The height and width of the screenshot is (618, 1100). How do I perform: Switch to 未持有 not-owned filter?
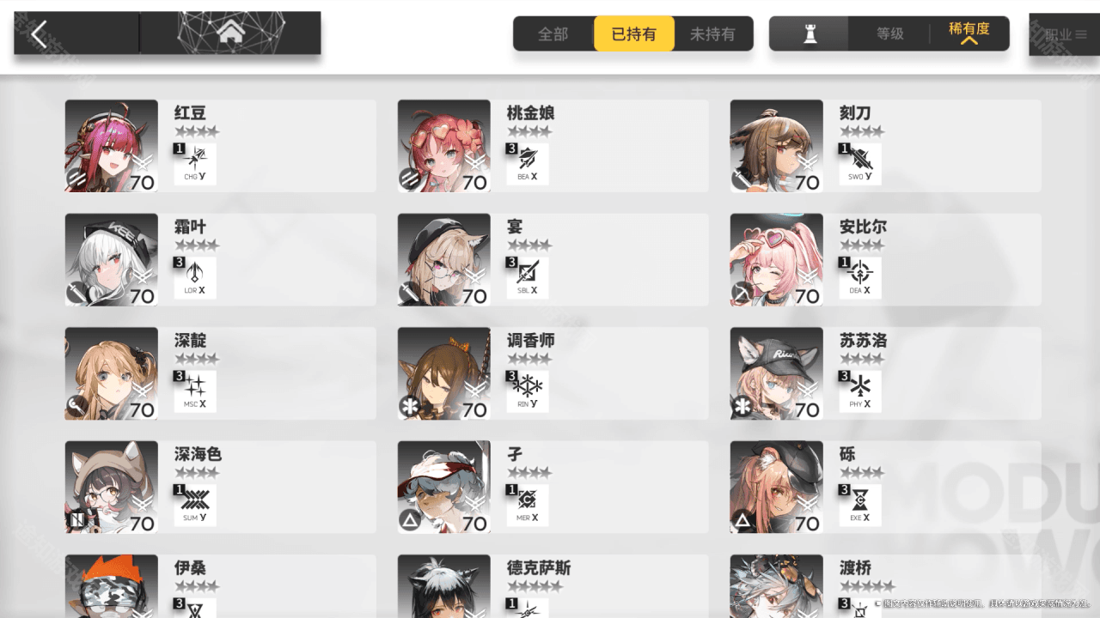coord(713,33)
